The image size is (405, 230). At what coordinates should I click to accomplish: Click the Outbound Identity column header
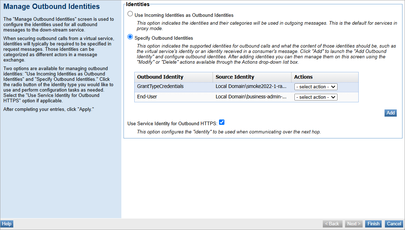(x=173, y=77)
